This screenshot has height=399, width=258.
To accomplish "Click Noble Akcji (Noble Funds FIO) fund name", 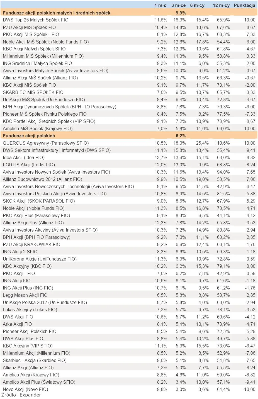I will coord(33,208).
